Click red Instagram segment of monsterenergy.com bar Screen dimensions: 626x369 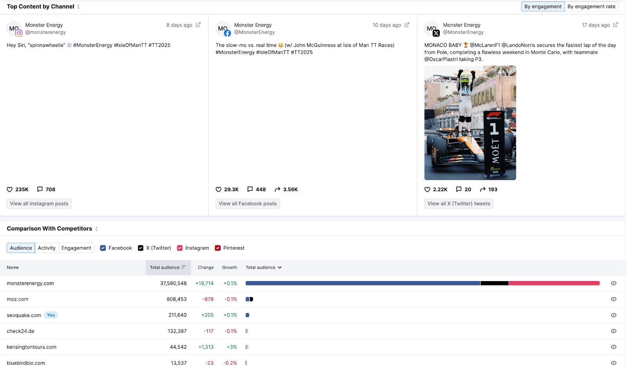point(554,283)
